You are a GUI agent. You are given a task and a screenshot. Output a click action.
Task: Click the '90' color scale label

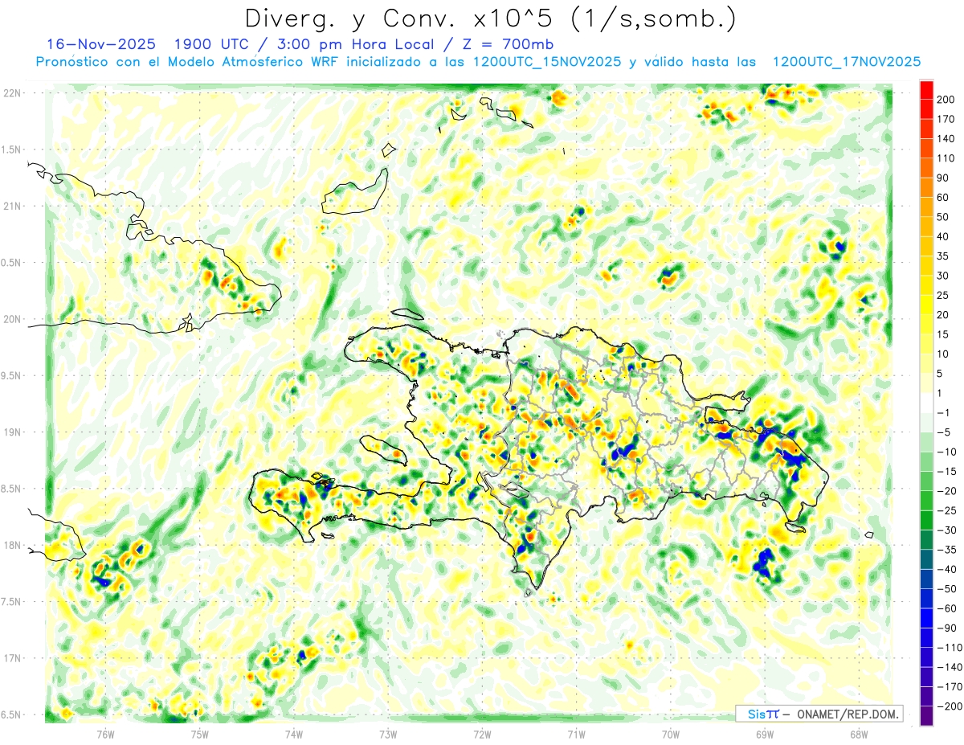pos(943,178)
